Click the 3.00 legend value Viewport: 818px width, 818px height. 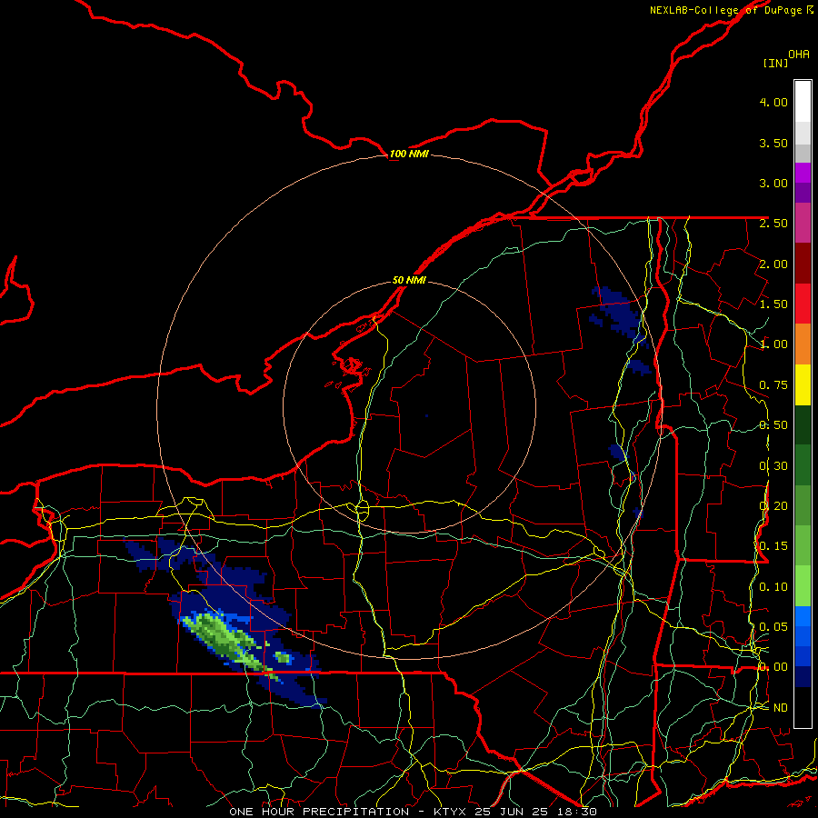[x=773, y=183]
